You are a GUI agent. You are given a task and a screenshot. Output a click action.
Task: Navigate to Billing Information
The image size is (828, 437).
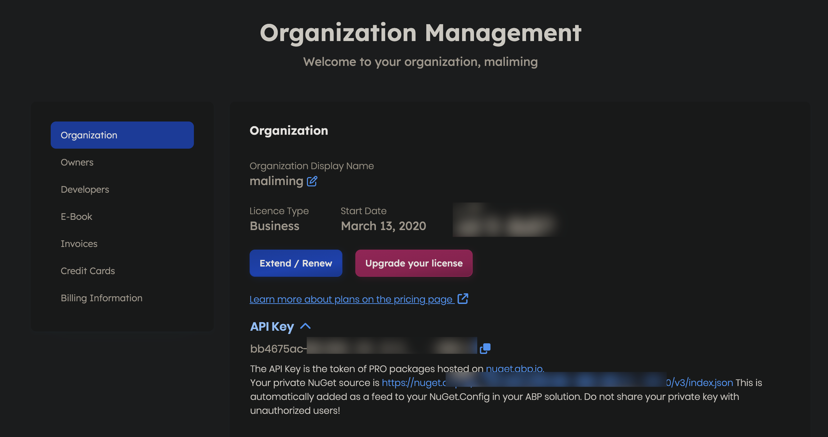101,298
